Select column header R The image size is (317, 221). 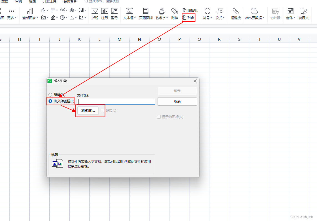click(x=219, y=39)
